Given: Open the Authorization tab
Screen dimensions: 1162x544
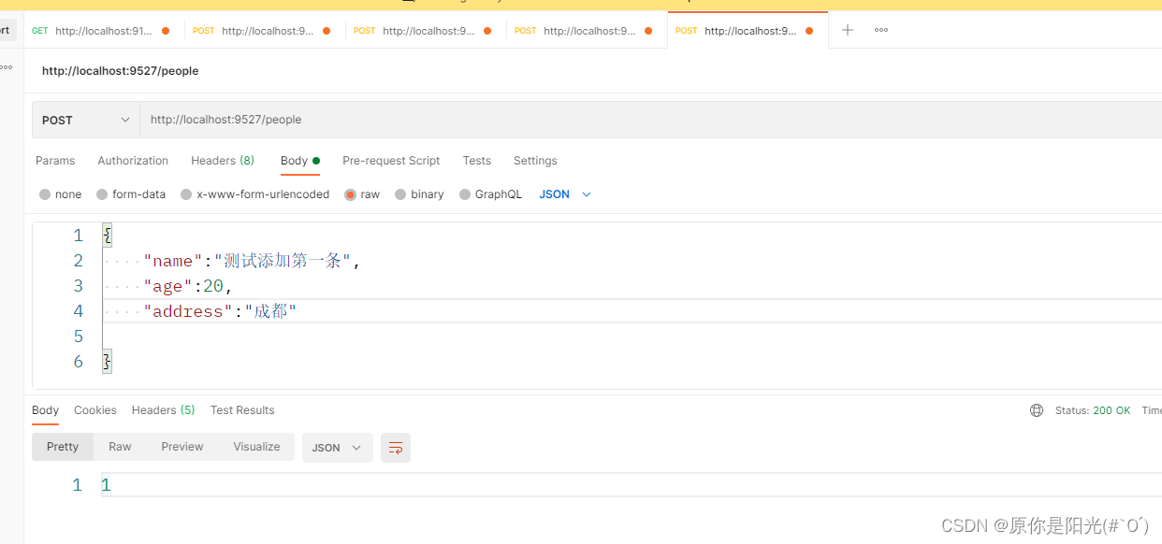Looking at the screenshot, I should (133, 161).
